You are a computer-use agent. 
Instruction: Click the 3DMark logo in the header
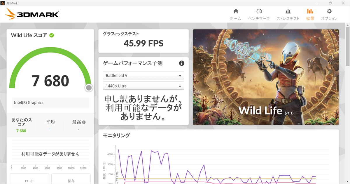(32, 14)
